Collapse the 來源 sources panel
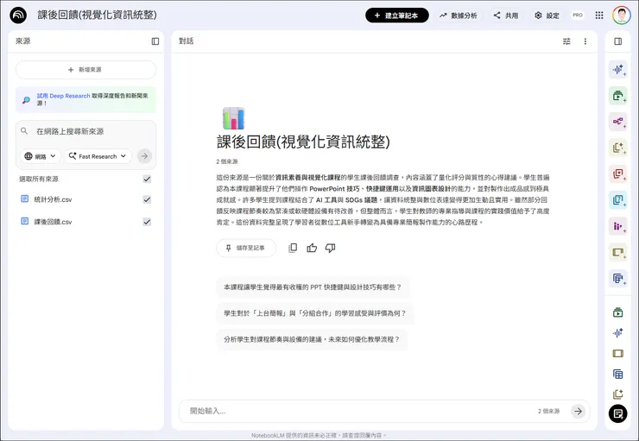 tap(155, 41)
